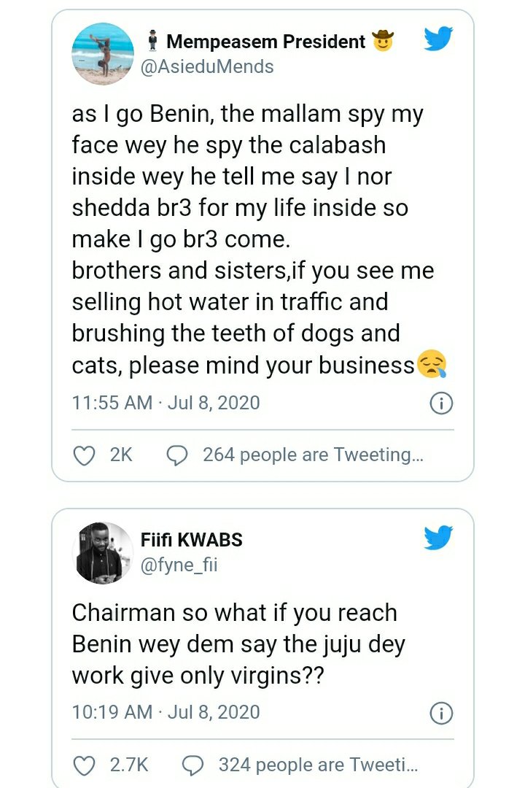Click the reply bubble icon beside 264 people
The image size is (525, 788).
(177, 455)
